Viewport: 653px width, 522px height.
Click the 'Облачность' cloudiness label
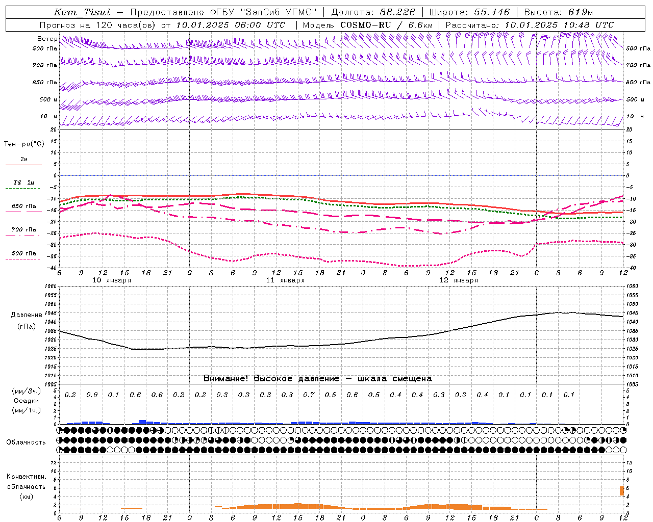point(26,442)
